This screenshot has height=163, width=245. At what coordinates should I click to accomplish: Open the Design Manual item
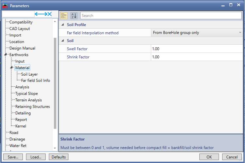22,48
